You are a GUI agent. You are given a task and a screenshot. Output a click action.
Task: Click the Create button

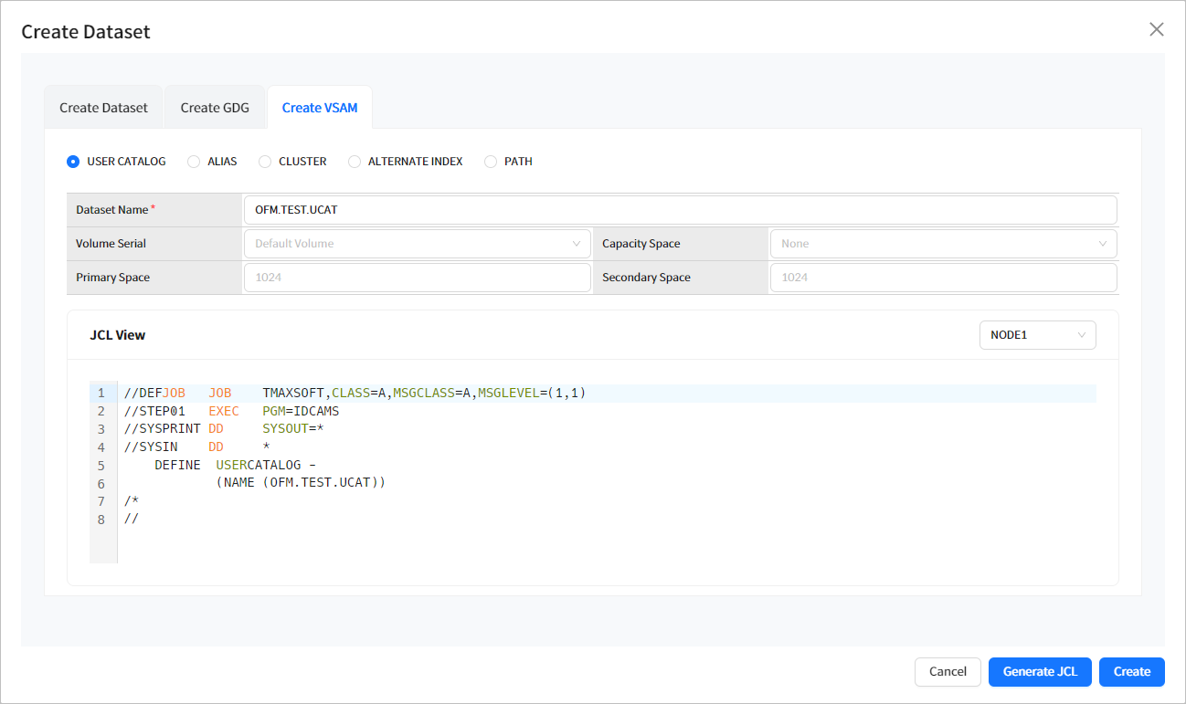1131,671
